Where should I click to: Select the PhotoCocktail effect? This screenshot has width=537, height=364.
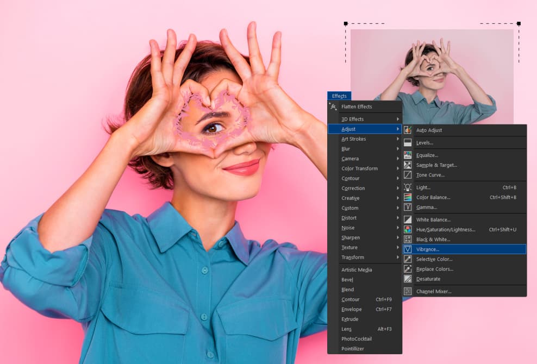[x=357, y=339]
